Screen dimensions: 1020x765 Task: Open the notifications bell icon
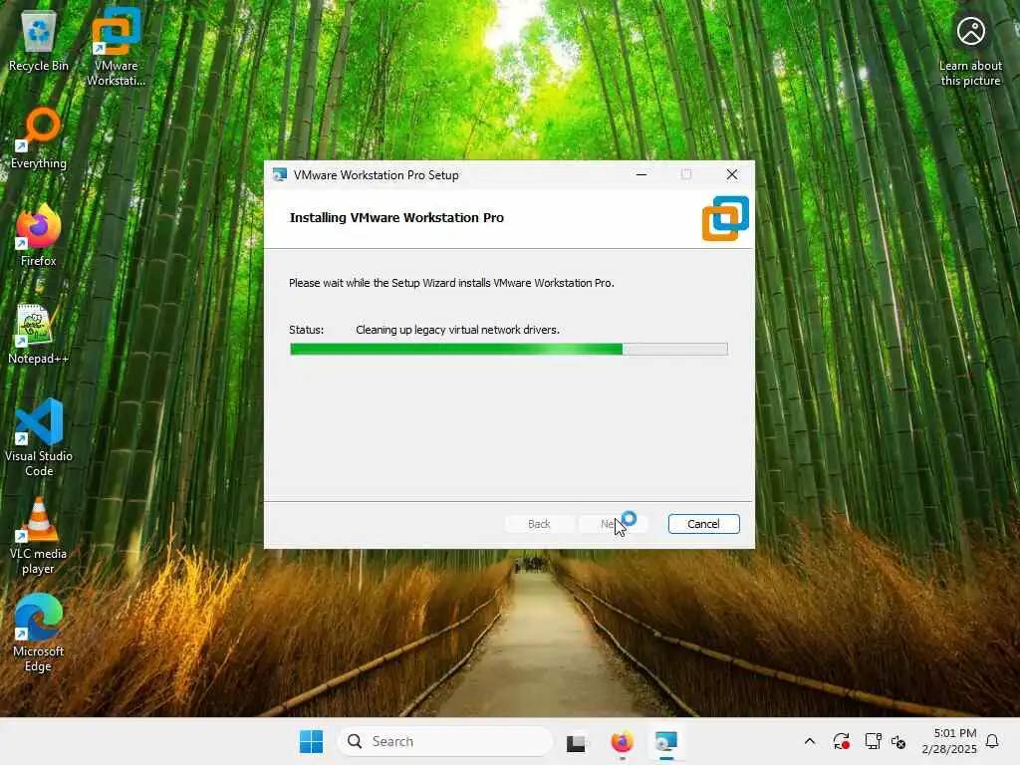pyautogui.click(x=992, y=741)
